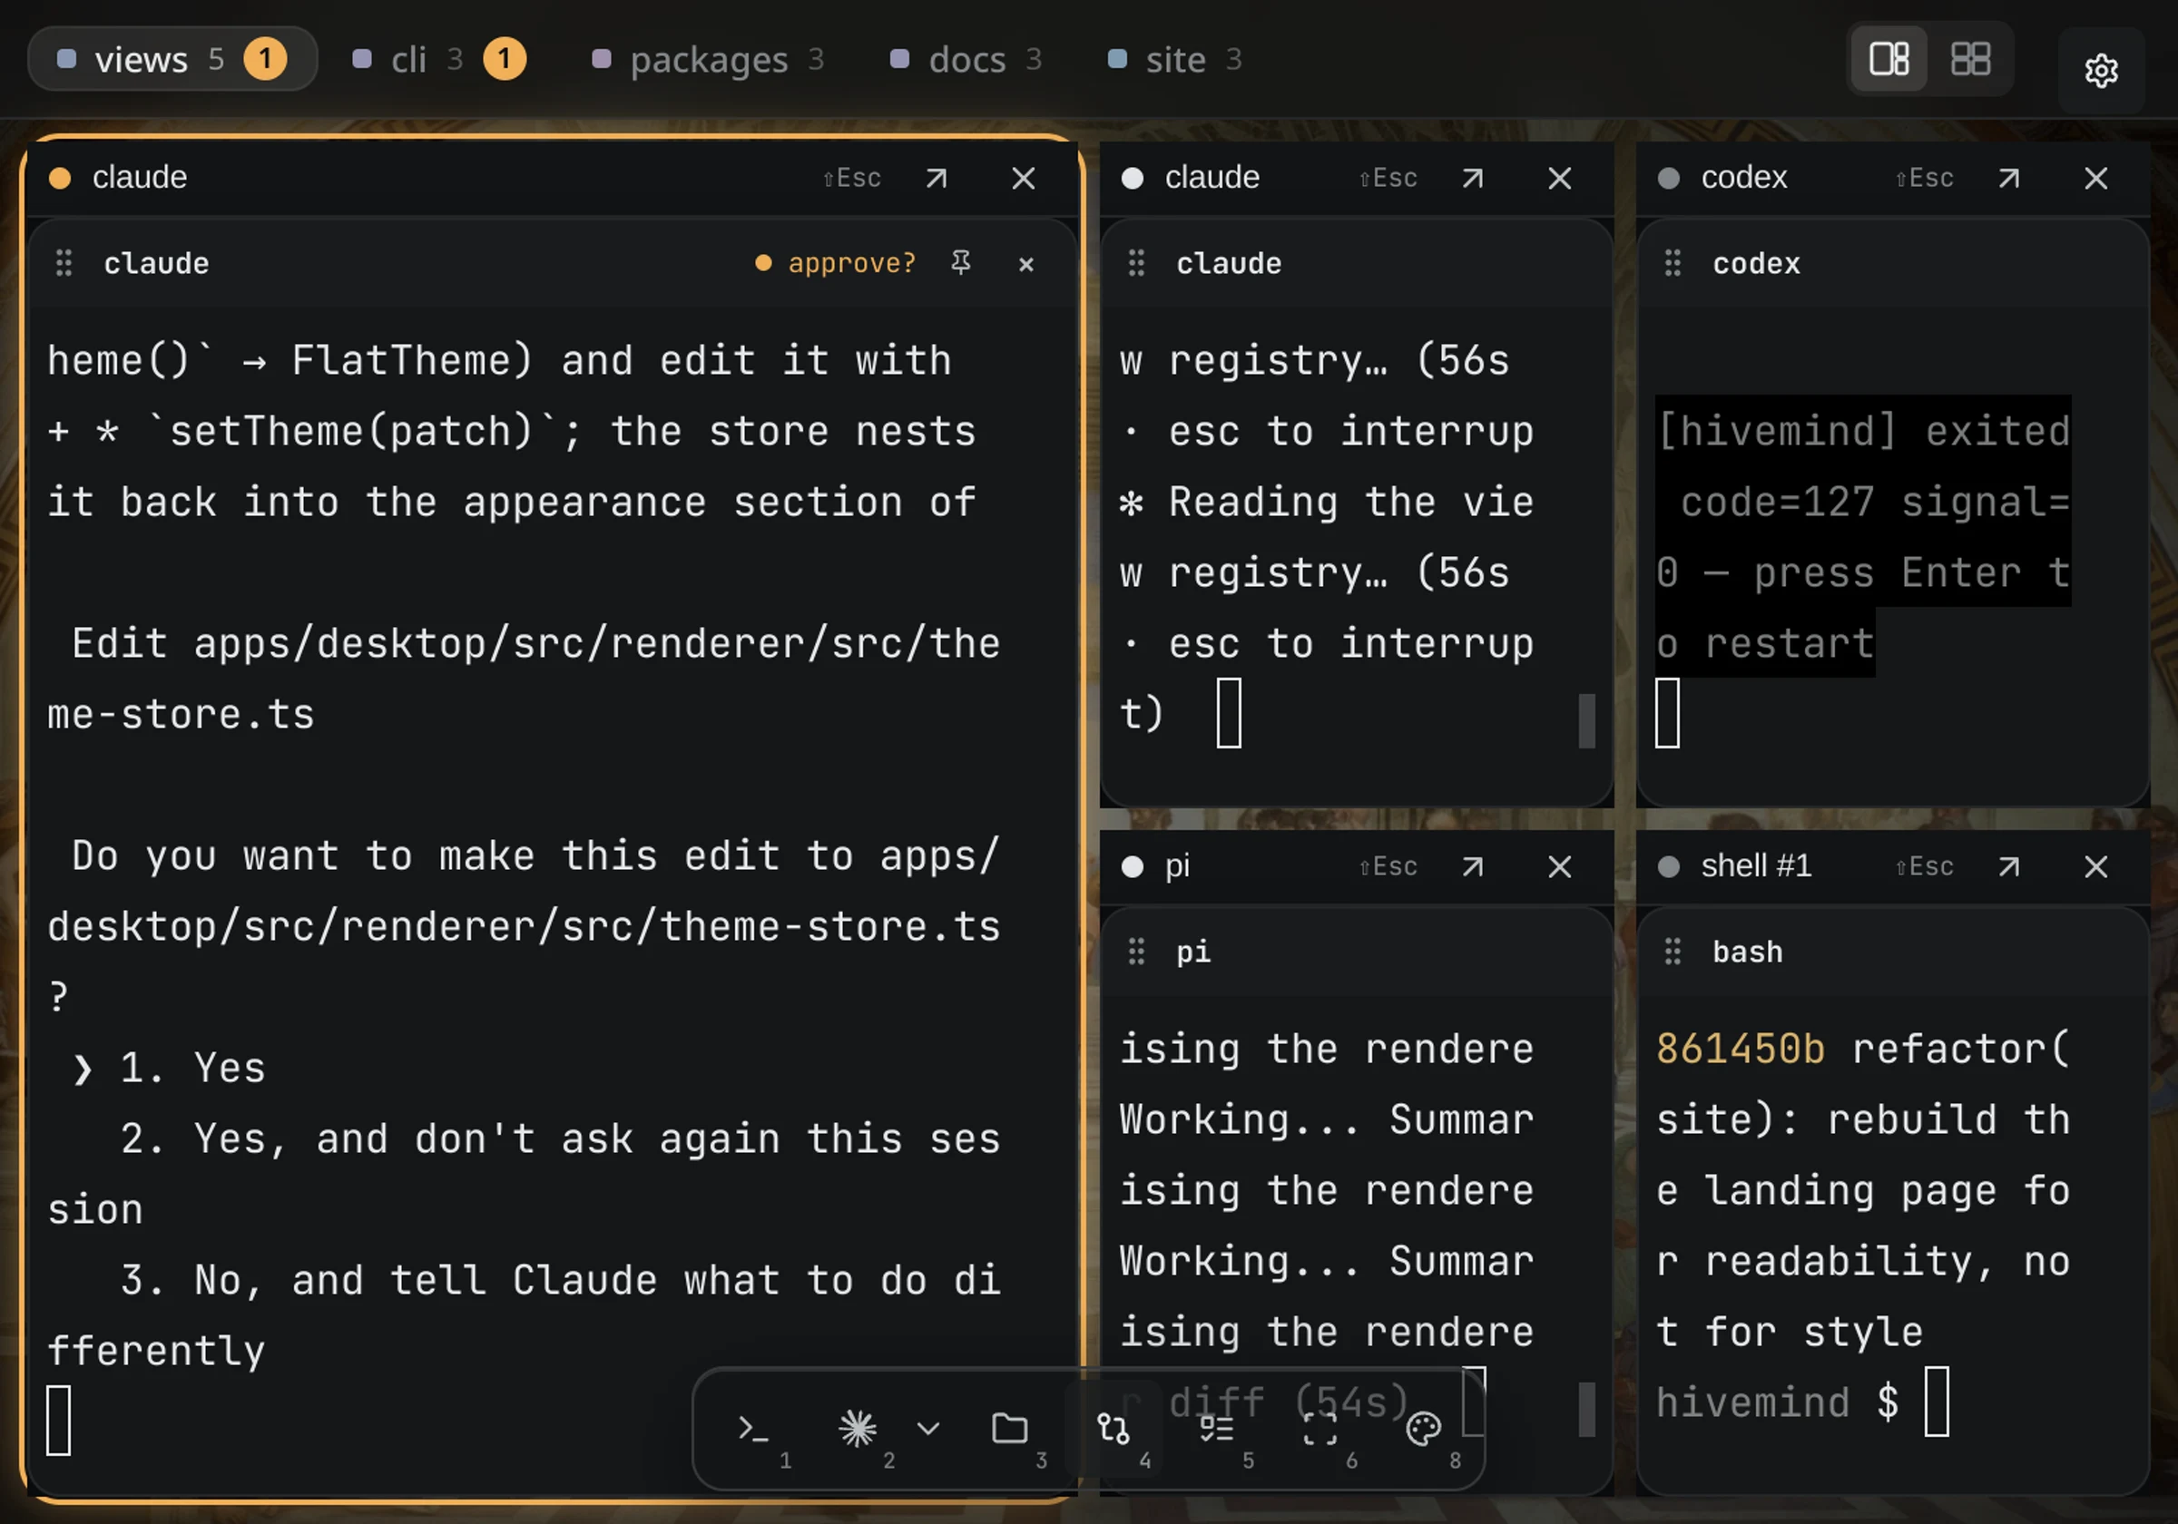Click orange status dot in focused claude header
Screen dimensions: 2178x1524
(x=60, y=179)
